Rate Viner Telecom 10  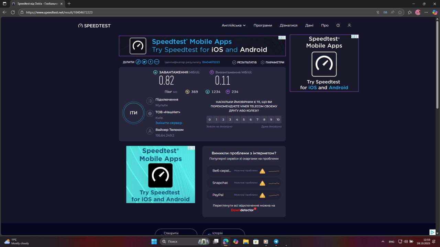tap(278, 119)
